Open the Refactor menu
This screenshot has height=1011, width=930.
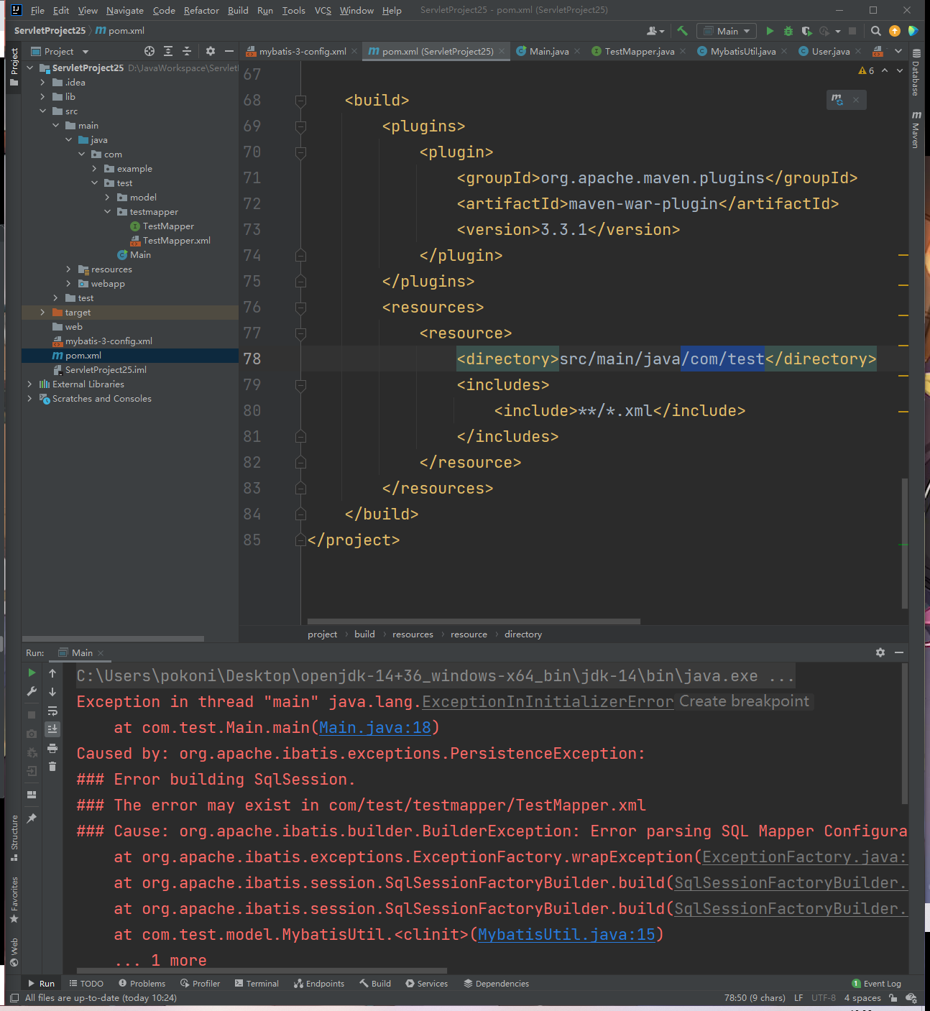(201, 10)
